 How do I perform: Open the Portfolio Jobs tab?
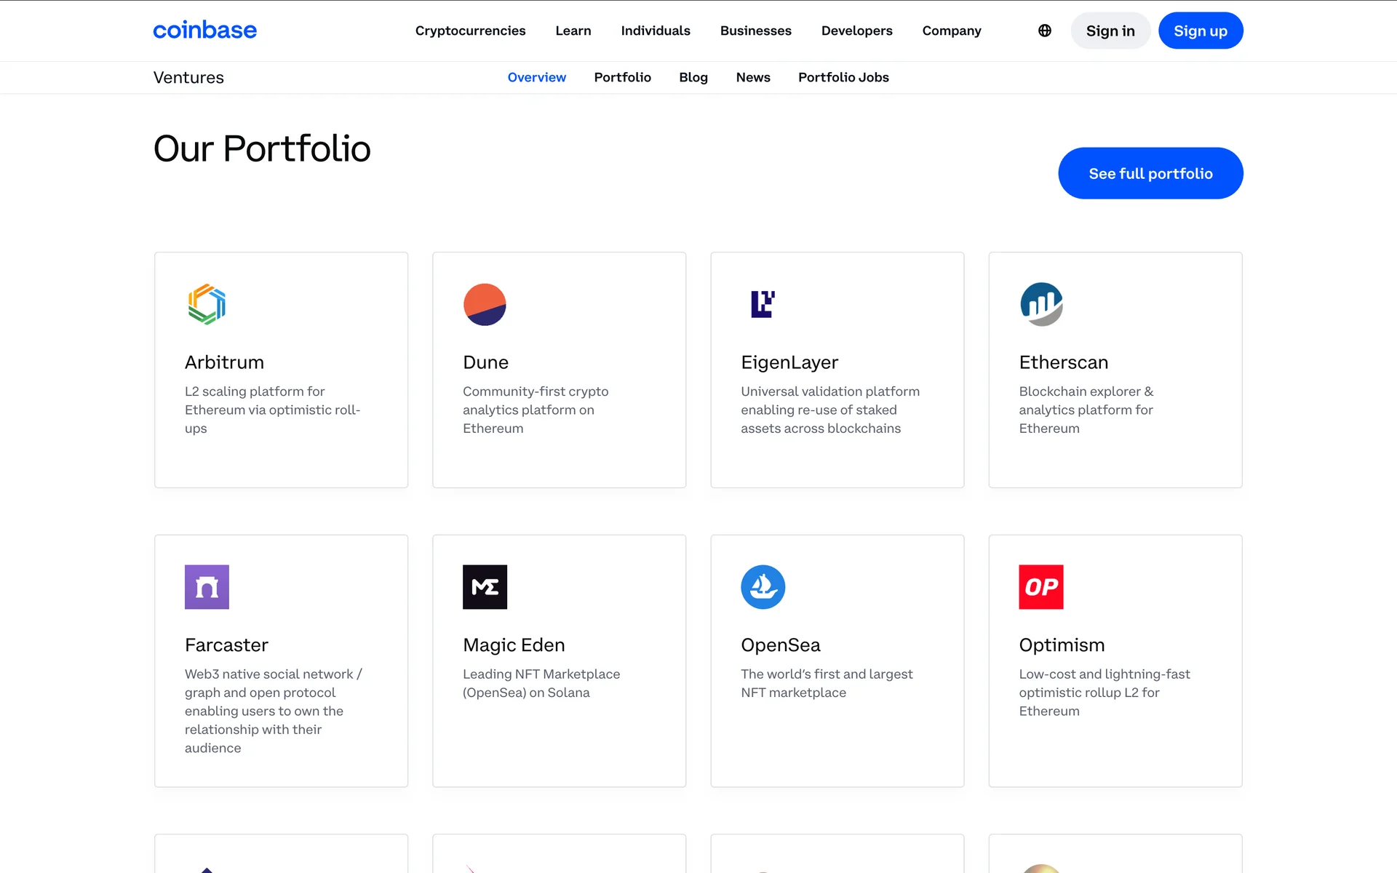click(843, 77)
